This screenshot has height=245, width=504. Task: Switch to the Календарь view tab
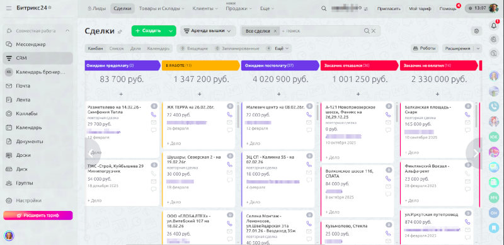coord(158,48)
